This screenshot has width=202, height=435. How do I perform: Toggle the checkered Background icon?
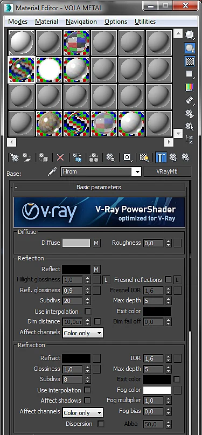coord(190,61)
